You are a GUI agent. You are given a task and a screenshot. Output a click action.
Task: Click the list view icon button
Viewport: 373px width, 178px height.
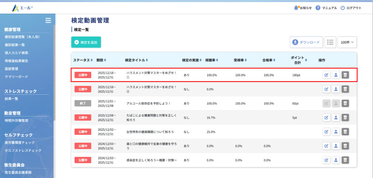point(330,42)
